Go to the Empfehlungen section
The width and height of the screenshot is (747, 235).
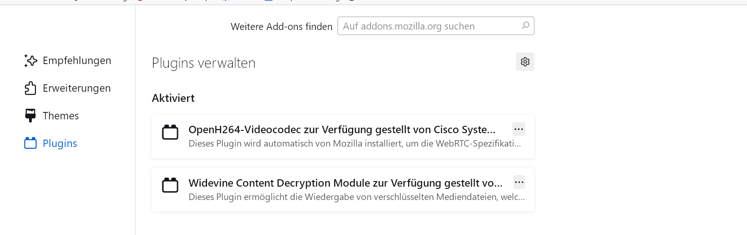tap(77, 60)
